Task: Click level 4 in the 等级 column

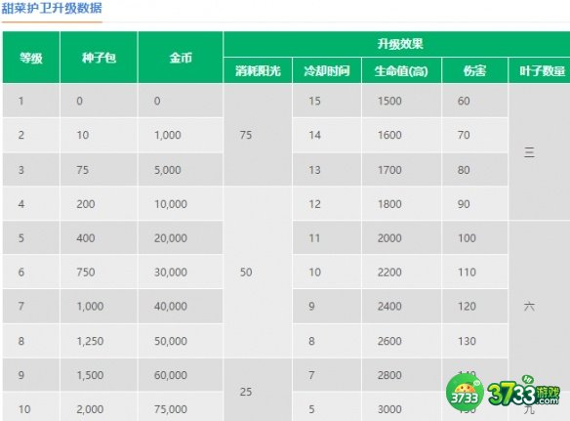Action: click(31, 204)
